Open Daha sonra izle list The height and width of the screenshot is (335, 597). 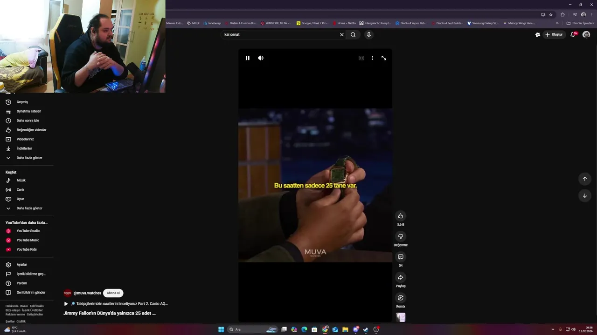[x=27, y=121]
